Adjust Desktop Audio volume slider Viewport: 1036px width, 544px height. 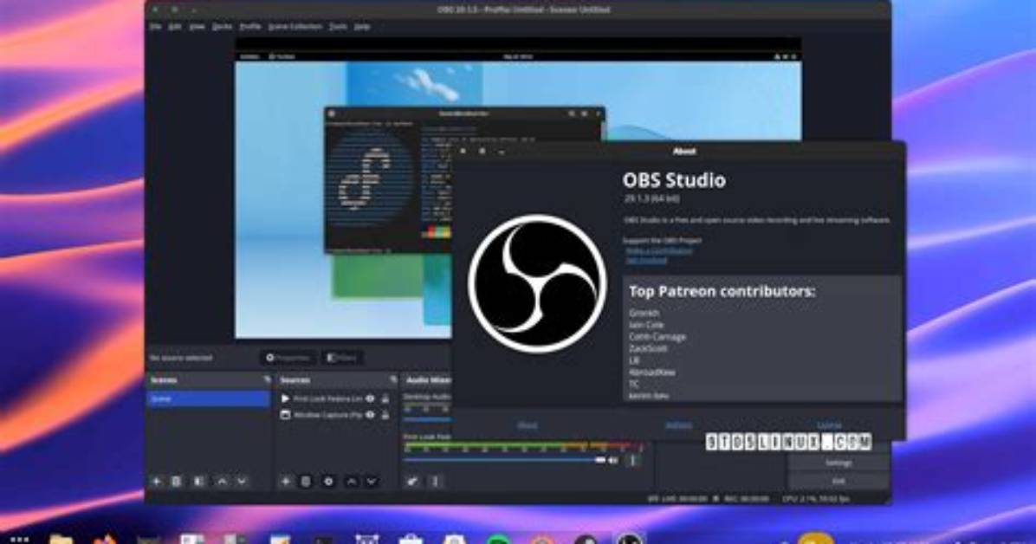pos(428,419)
